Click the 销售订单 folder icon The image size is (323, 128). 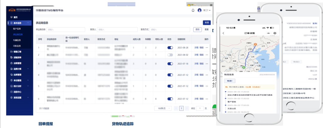12,52
